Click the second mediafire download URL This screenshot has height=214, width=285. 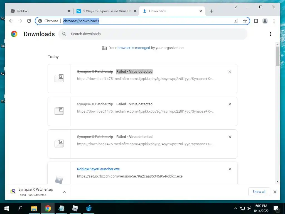[x=146, y=111]
